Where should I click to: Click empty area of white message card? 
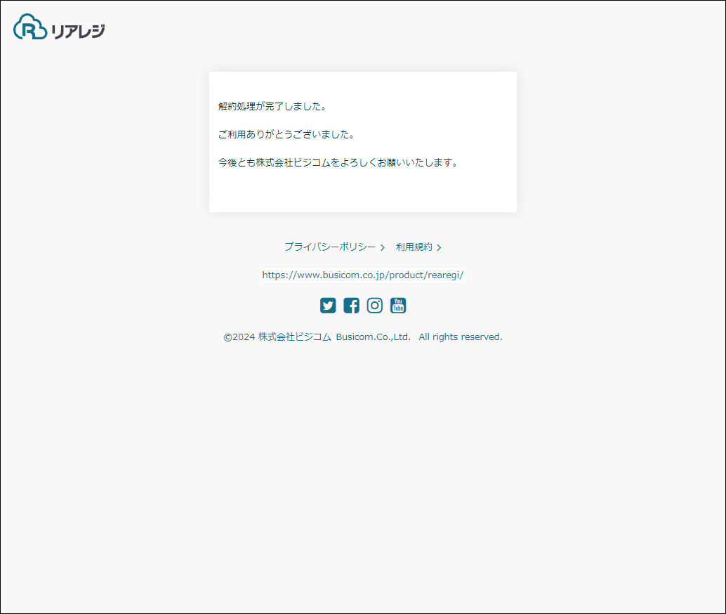point(362,192)
